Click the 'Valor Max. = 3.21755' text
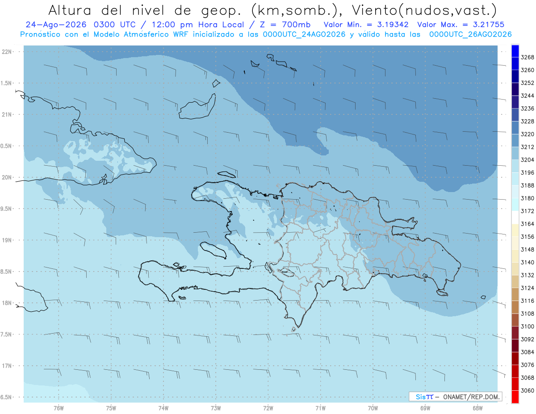536x414 pixels. pyautogui.click(x=461, y=25)
